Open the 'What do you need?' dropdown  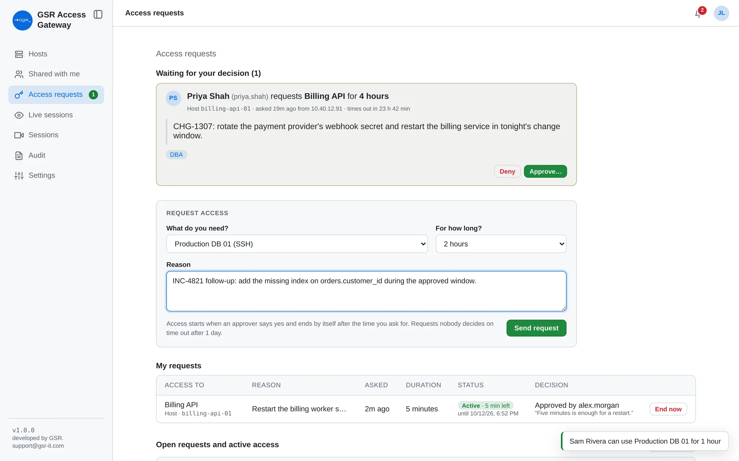[x=297, y=244]
